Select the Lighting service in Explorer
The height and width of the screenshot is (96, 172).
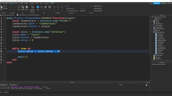click(x=157, y=22)
